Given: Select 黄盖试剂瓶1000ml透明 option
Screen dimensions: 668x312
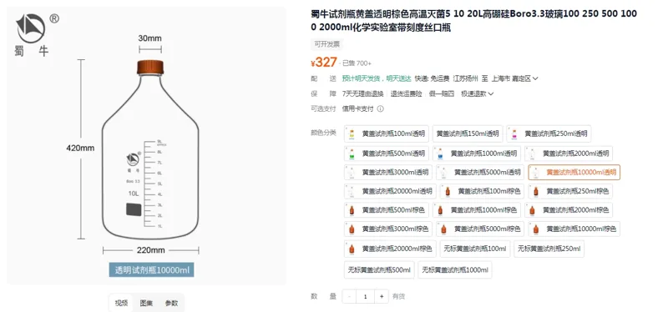Looking at the screenshot, I should click(477, 153).
